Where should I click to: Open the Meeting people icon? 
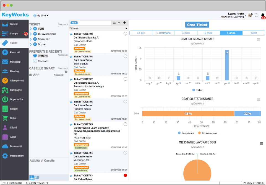(5, 71)
